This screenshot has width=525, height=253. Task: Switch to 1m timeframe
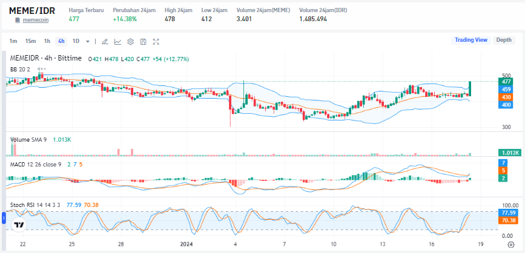coord(13,41)
